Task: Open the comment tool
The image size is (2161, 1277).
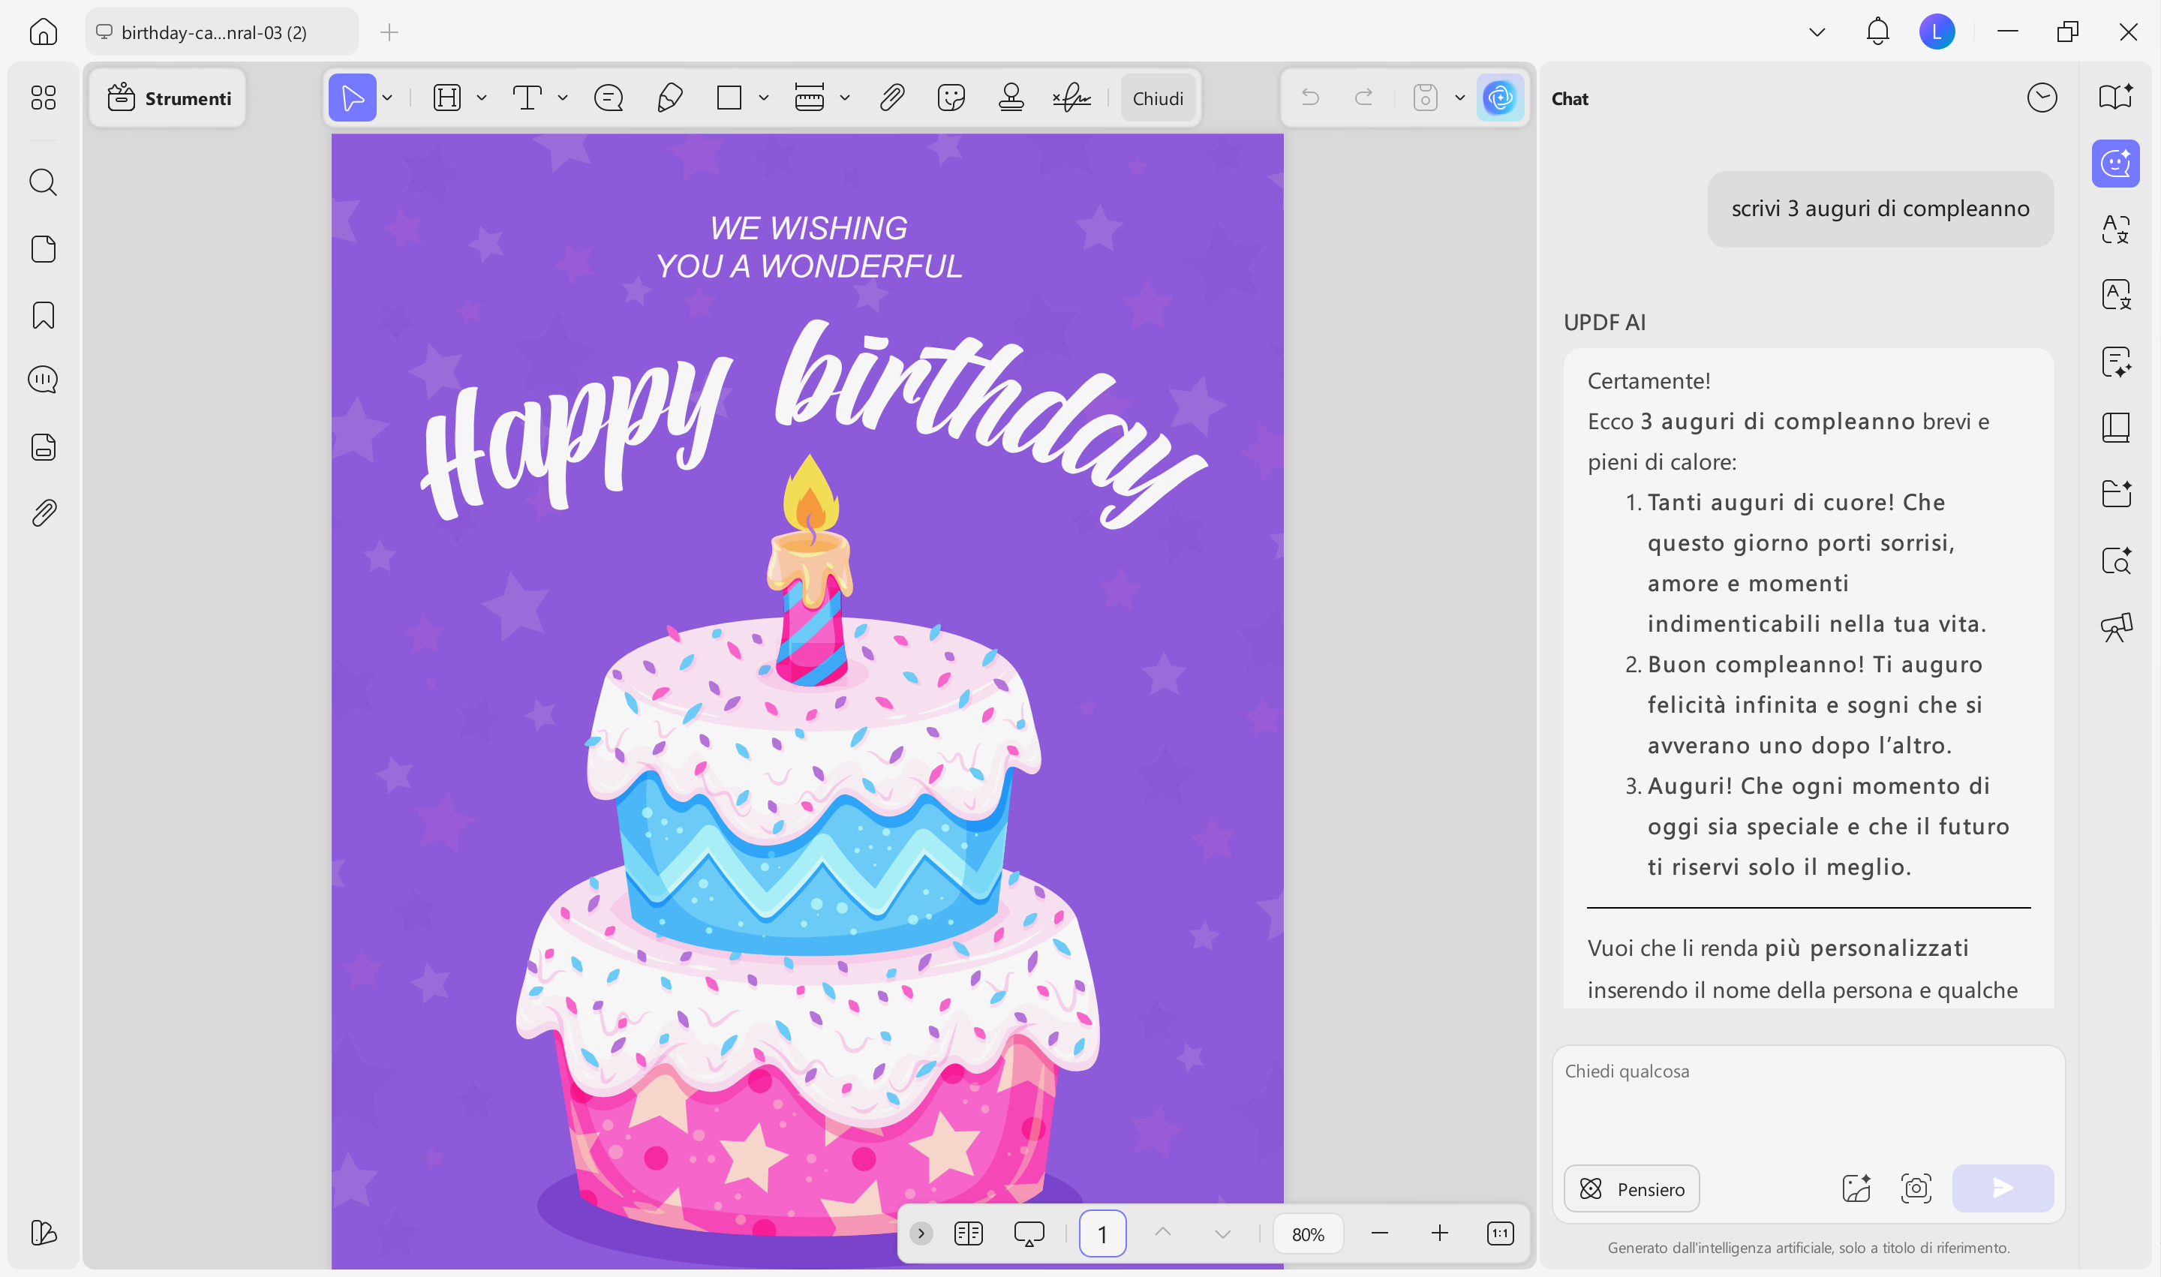Action: point(608,98)
